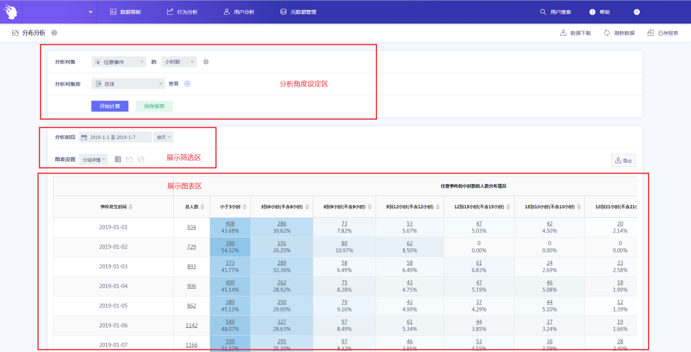Open the 已存报表 saved reports

point(663,33)
